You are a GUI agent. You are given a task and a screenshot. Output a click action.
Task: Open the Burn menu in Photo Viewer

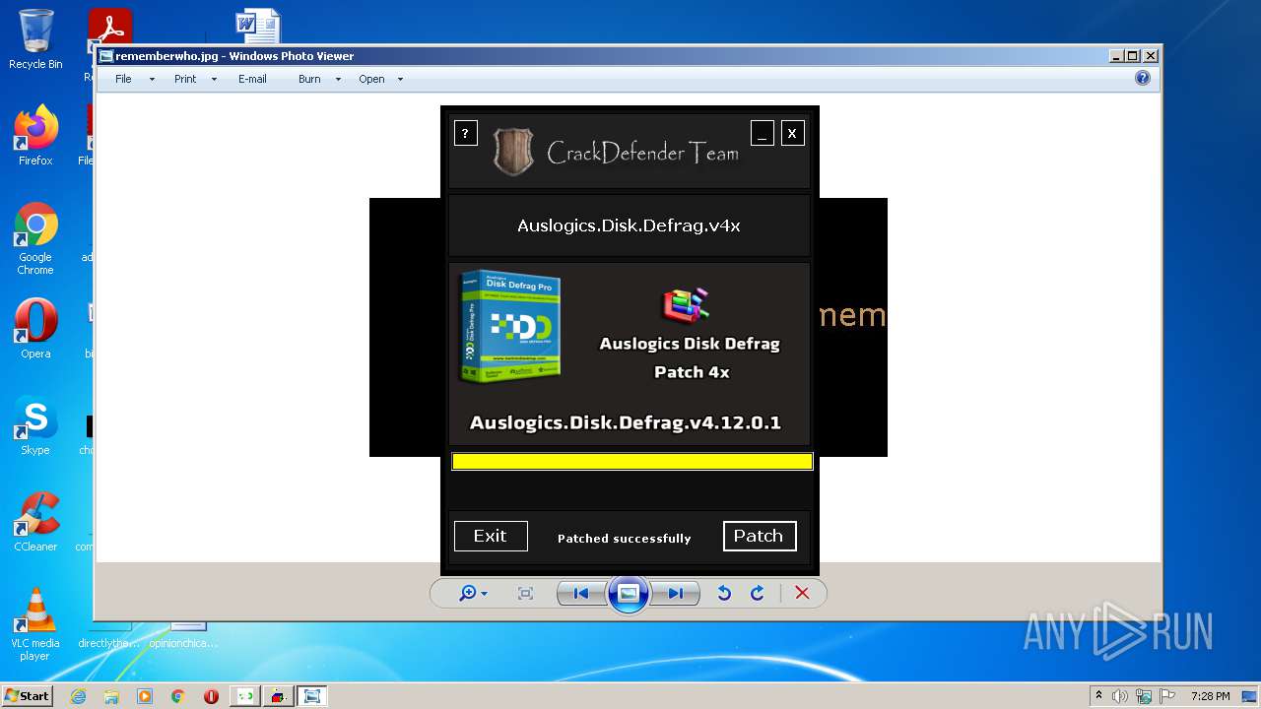click(x=309, y=79)
